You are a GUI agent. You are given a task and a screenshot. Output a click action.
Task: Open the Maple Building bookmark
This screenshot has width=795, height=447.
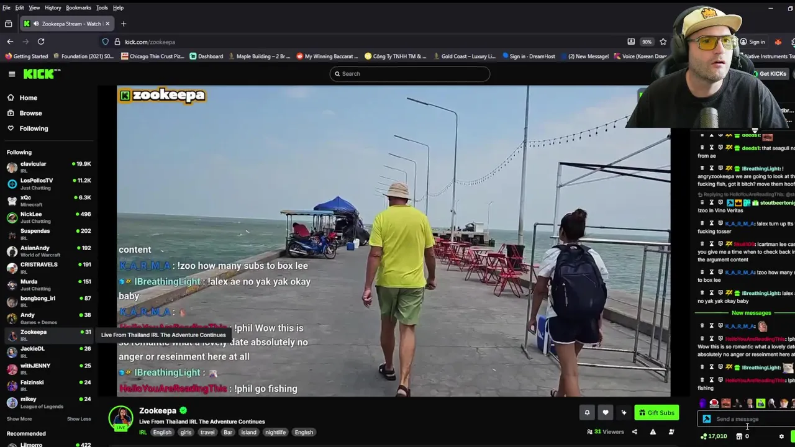[x=259, y=56]
